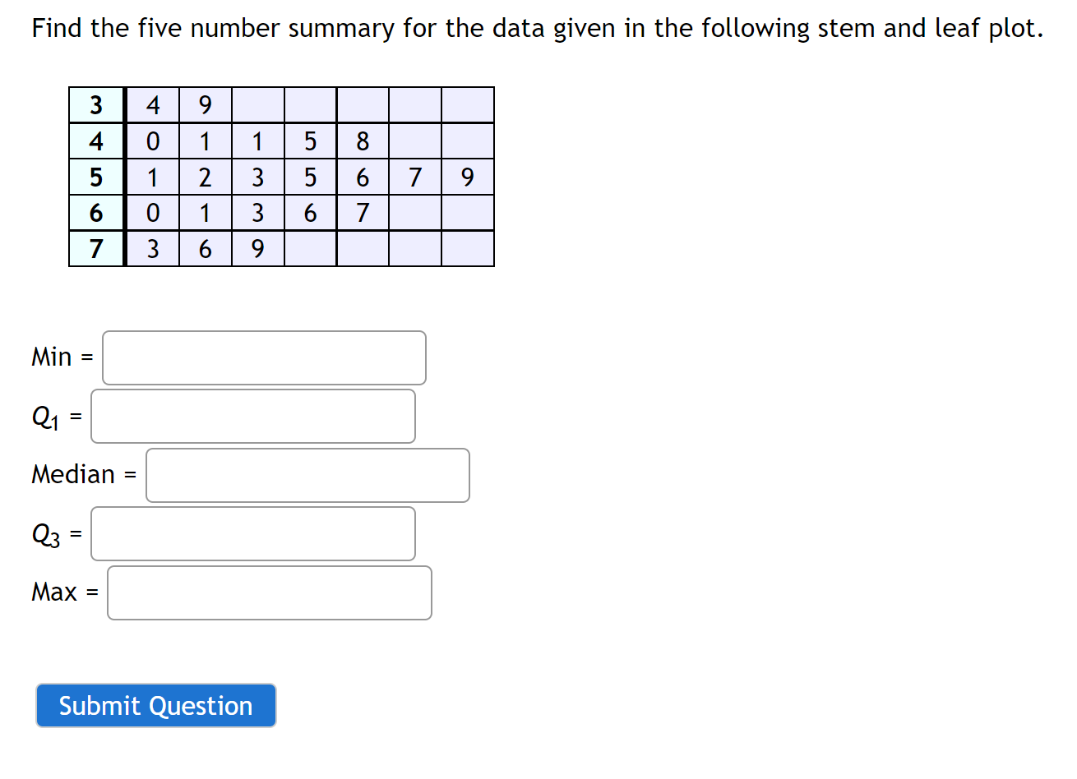This screenshot has width=1077, height=779.
Task: Select stem value 4 in the plot
Action: (96, 141)
